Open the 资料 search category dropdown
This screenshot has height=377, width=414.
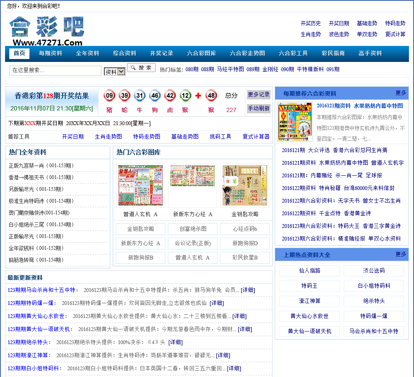[x=114, y=72]
